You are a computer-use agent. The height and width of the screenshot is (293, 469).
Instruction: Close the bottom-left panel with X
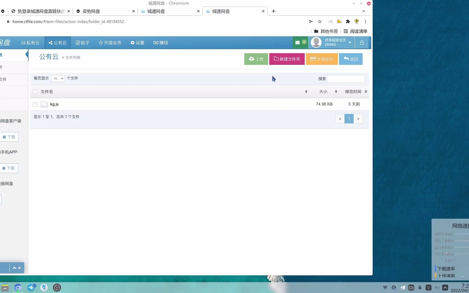[19, 268]
